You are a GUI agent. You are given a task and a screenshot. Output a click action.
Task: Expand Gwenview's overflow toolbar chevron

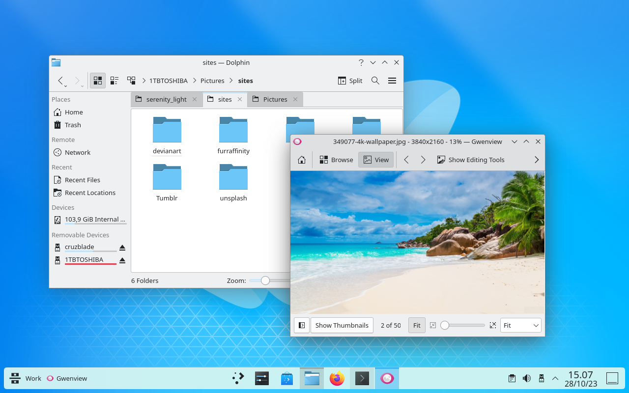pyautogui.click(x=537, y=160)
